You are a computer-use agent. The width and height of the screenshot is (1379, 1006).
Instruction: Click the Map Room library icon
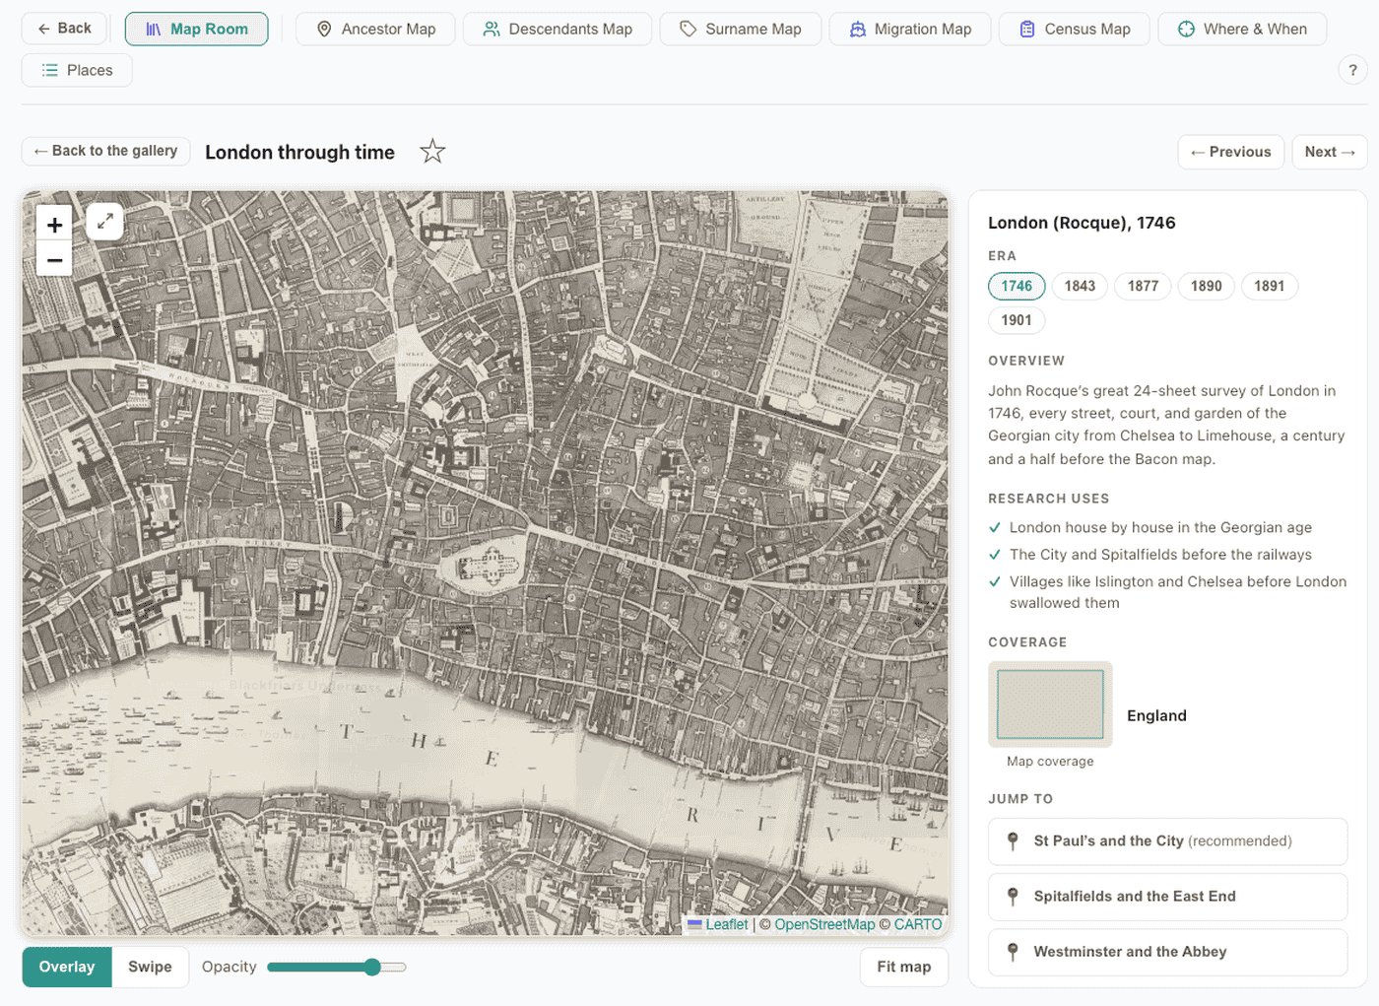point(154,30)
